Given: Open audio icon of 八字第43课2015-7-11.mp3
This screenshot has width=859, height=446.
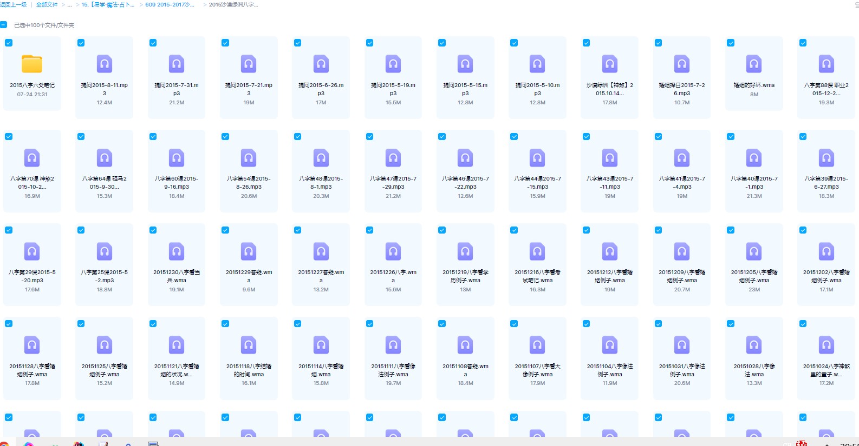Looking at the screenshot, I should coord(610,158).
